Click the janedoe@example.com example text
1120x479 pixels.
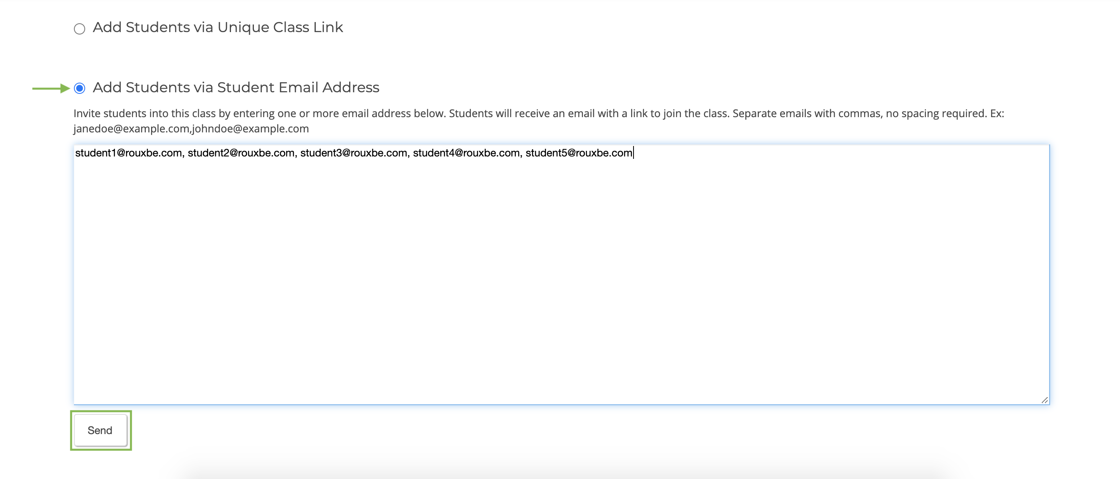(x=131, y=128)
